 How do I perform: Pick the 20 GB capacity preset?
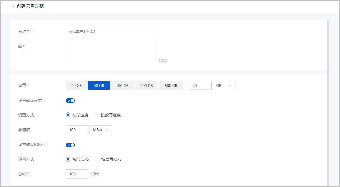pyautogui.click(x=76, y=86)
